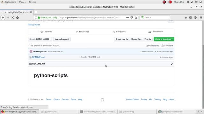This screenshot has height=114, width=204.
Task: Open page actions three-dots menu in the address bar
Action: (127, 17)
